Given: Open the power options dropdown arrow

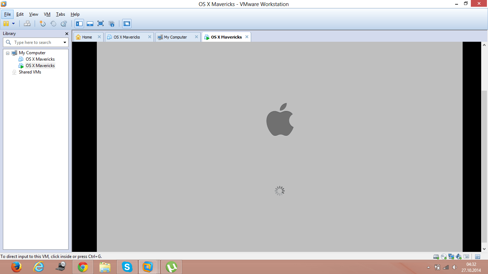Looking at the screenshot, I should coord(14,24).
